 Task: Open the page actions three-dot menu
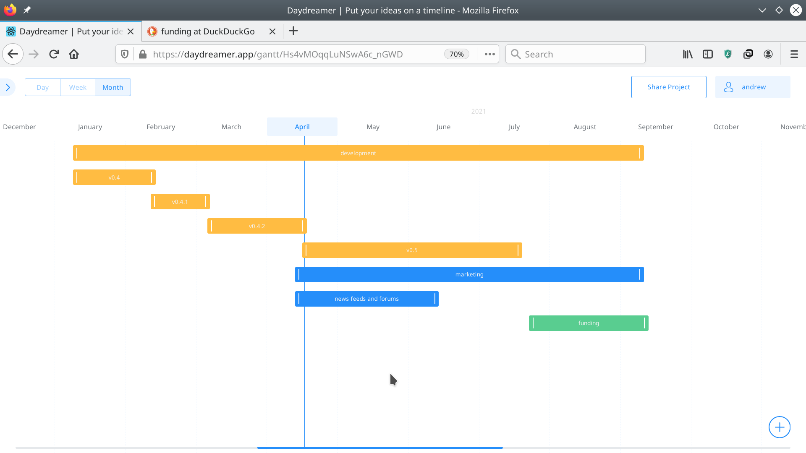pyautogui.click(x=489, y=54)
